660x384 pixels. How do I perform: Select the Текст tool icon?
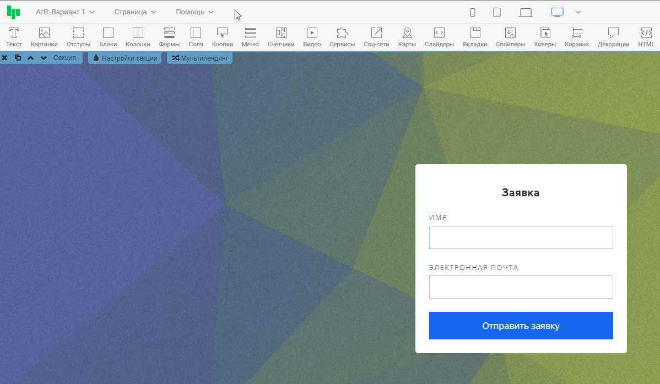point(14,37)
